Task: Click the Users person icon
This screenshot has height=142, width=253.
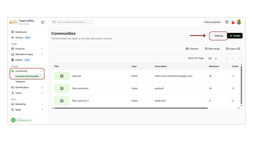Action: pyautogui.click(x=12, y=93)
